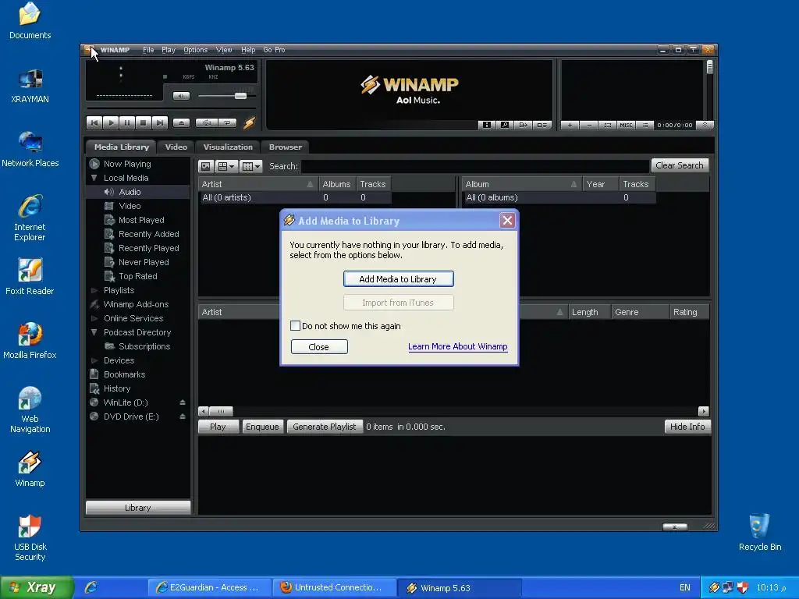The height and width of the screenshot is (599, 799).
Task: Collapse the Podcast Directory node
Action: [94, 332]
